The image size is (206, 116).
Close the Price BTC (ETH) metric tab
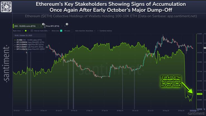pos(65,26)
